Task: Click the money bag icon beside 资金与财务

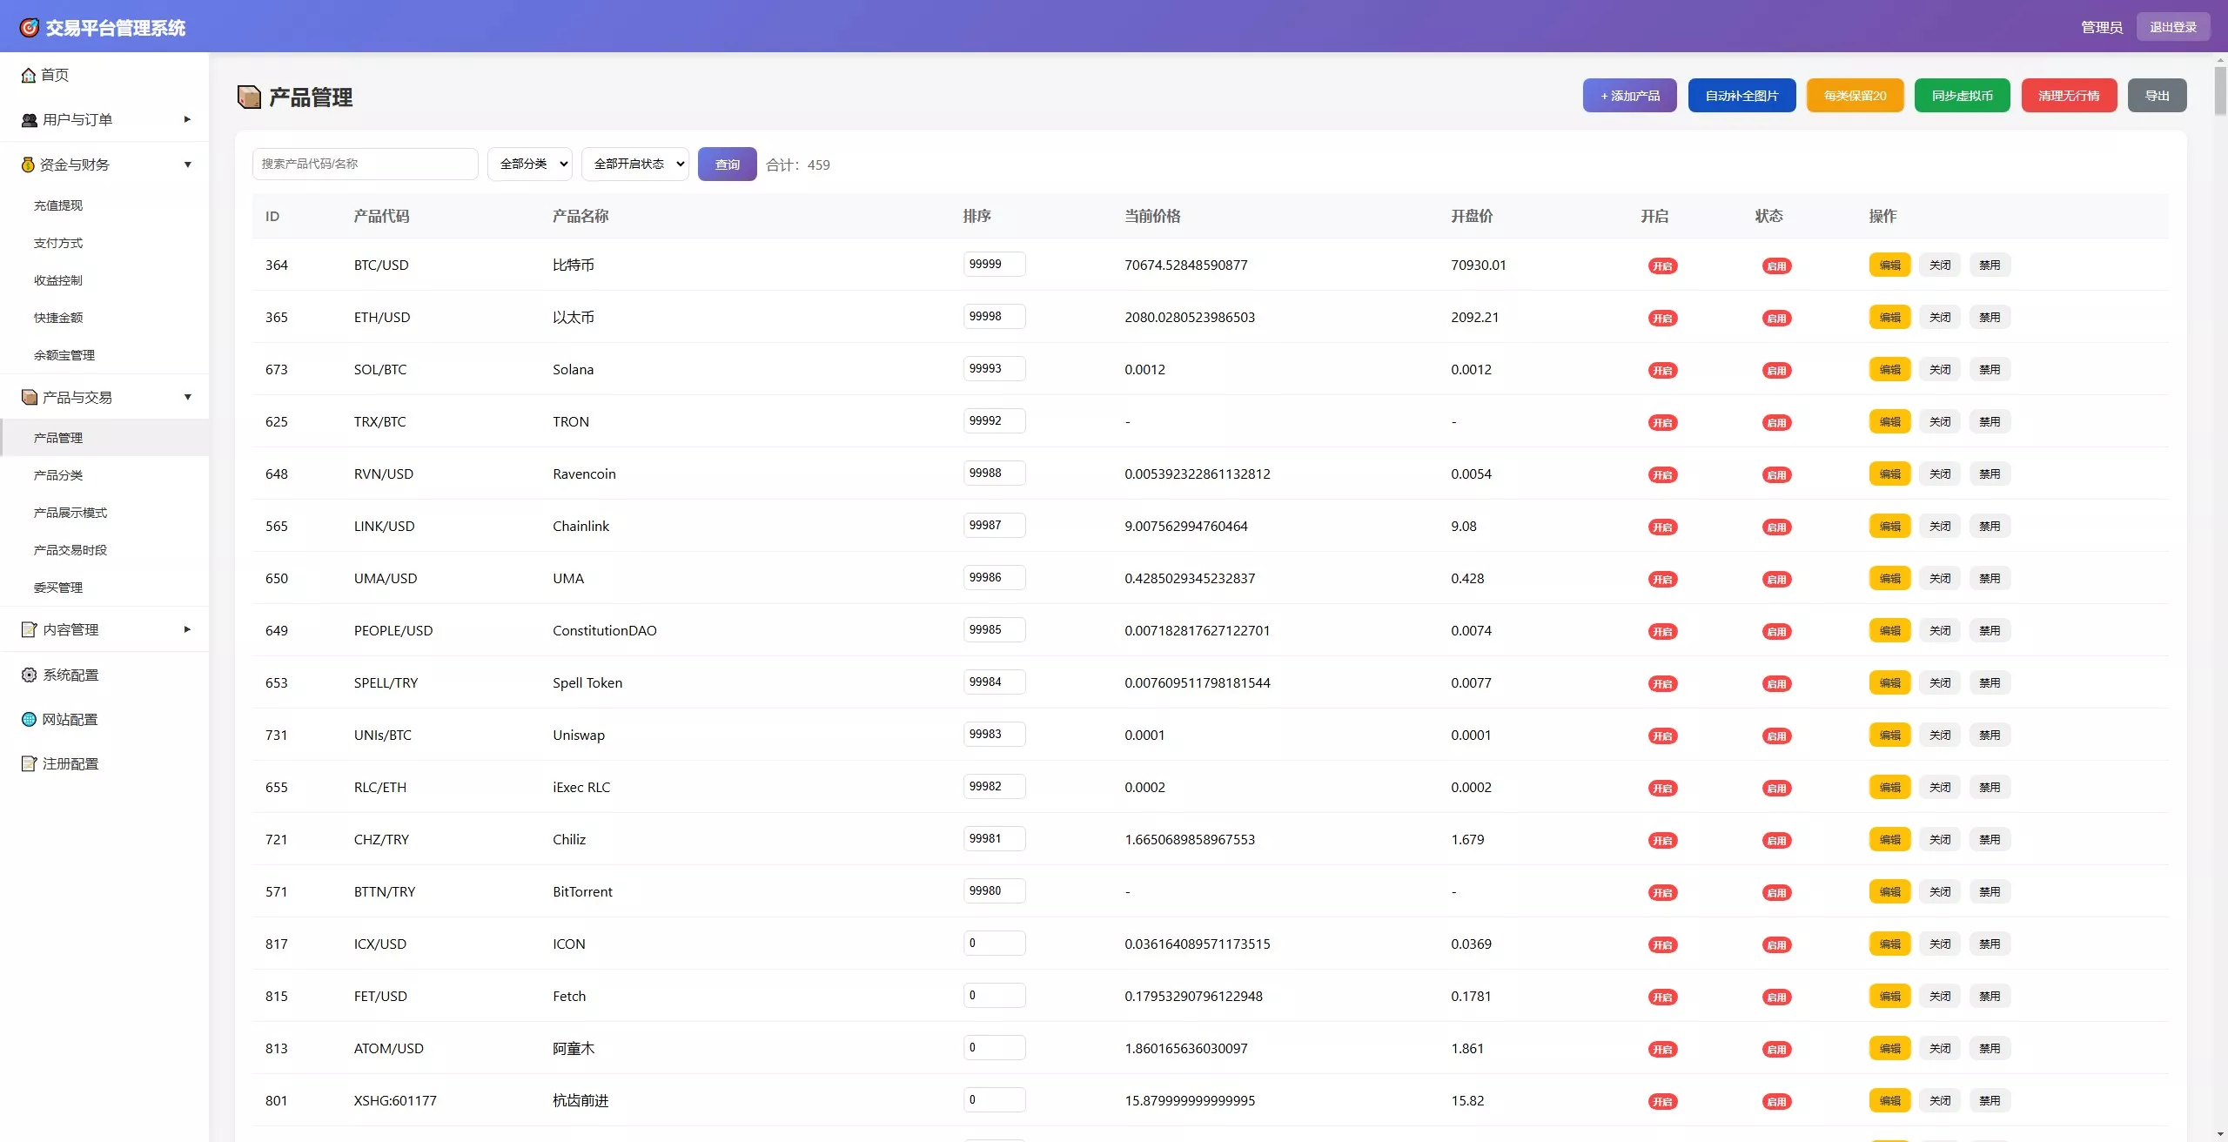Action: click(29, 165)
